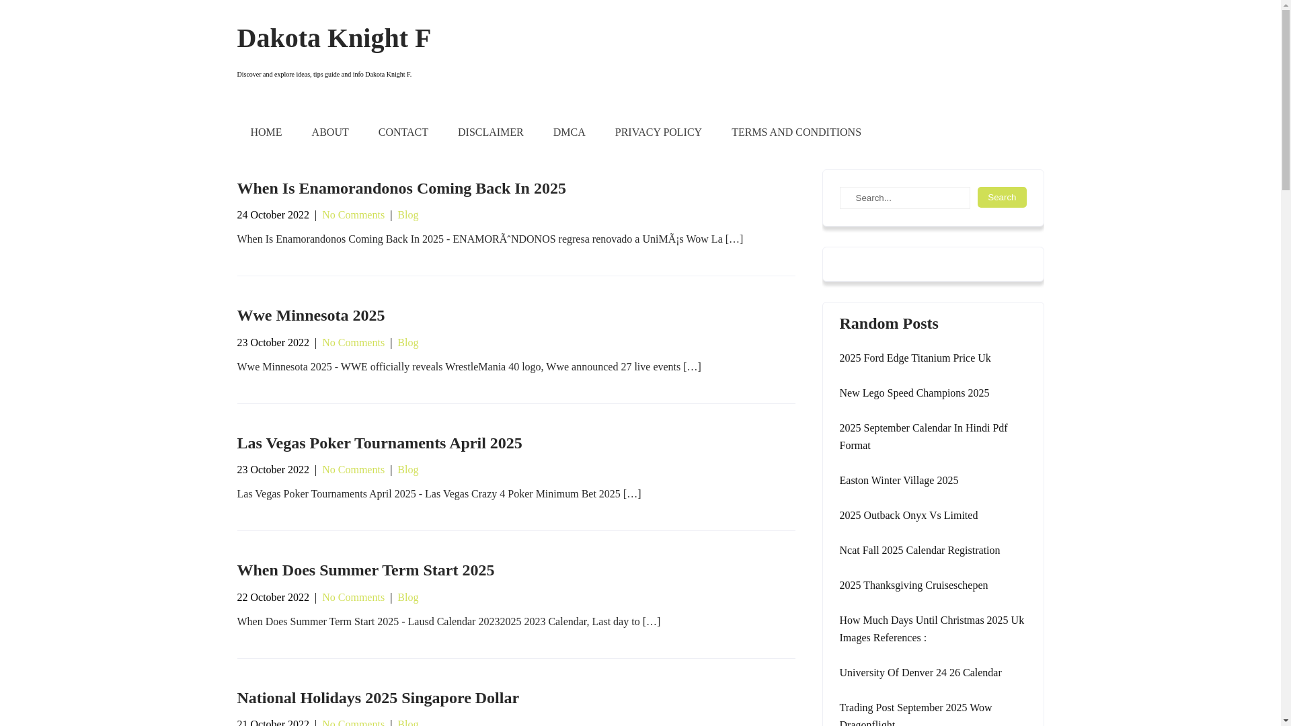Click Blog category under Enamorandonos post

(407, 215)
